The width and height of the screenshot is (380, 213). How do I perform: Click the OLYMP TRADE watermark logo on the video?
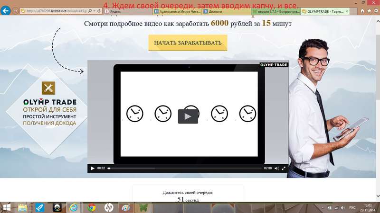(x=274, y=65)
